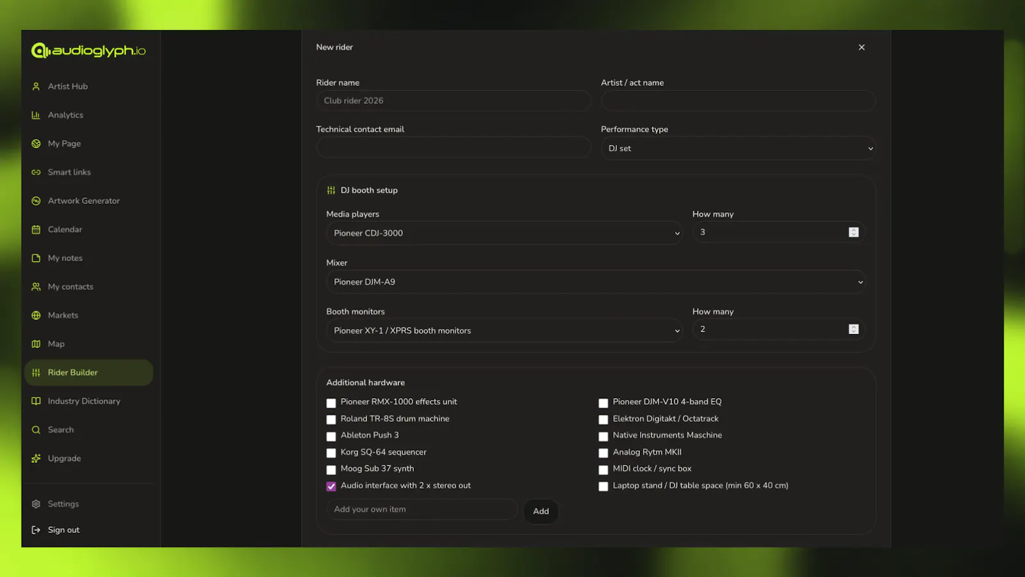1025x577 pixels.
Task: Open the Performance type dropdown
Action: click(x=738, y=148)
